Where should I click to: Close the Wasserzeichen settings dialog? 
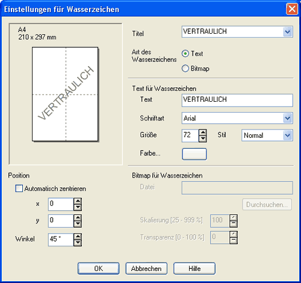[292, 9]
